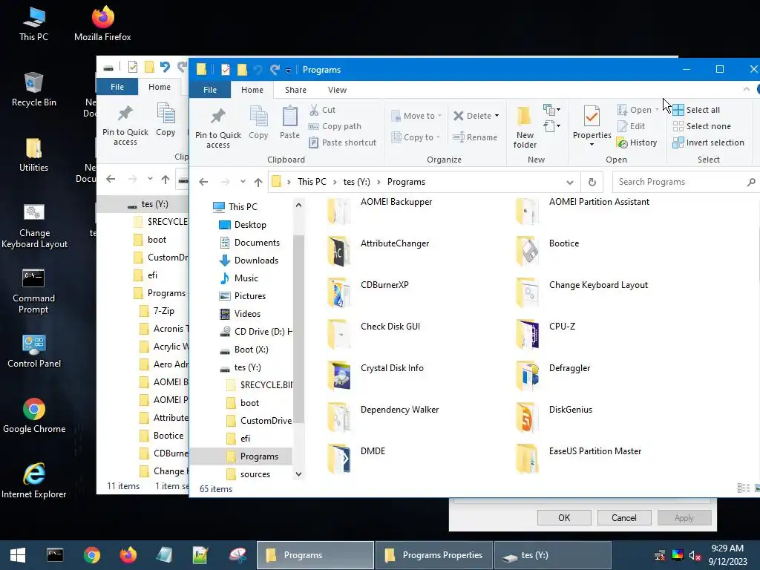Click the Windows Start button
This screenshot has height=570, width=760.
pyautogui.click(x=18, y=555)
